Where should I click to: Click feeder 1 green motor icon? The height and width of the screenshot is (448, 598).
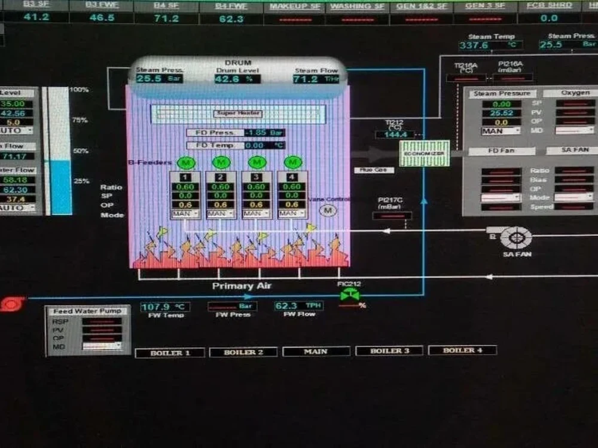point(186,163)
